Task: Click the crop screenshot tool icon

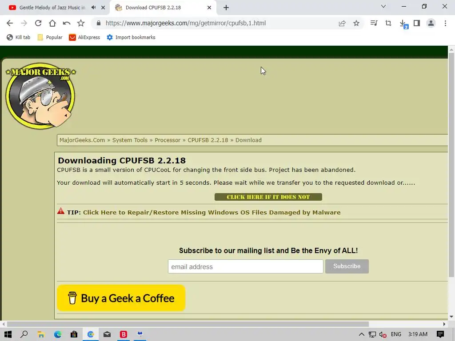Action: 388,23
